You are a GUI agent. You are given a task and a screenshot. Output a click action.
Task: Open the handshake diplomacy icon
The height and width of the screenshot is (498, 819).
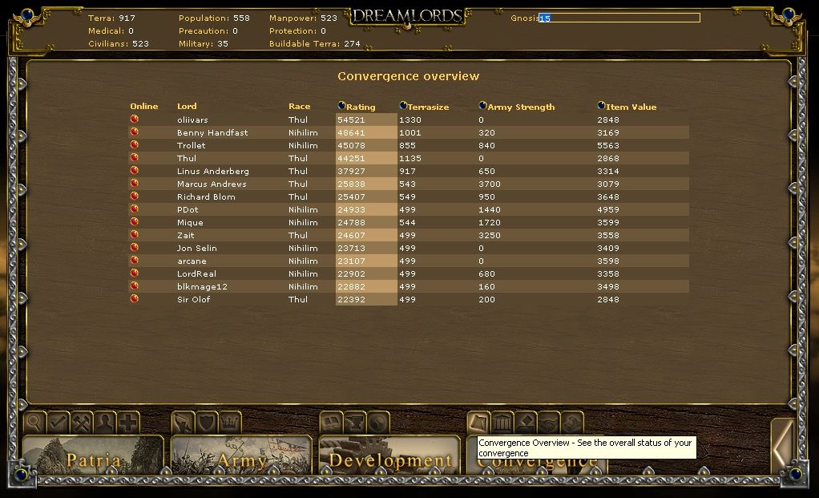pos(549,423)
